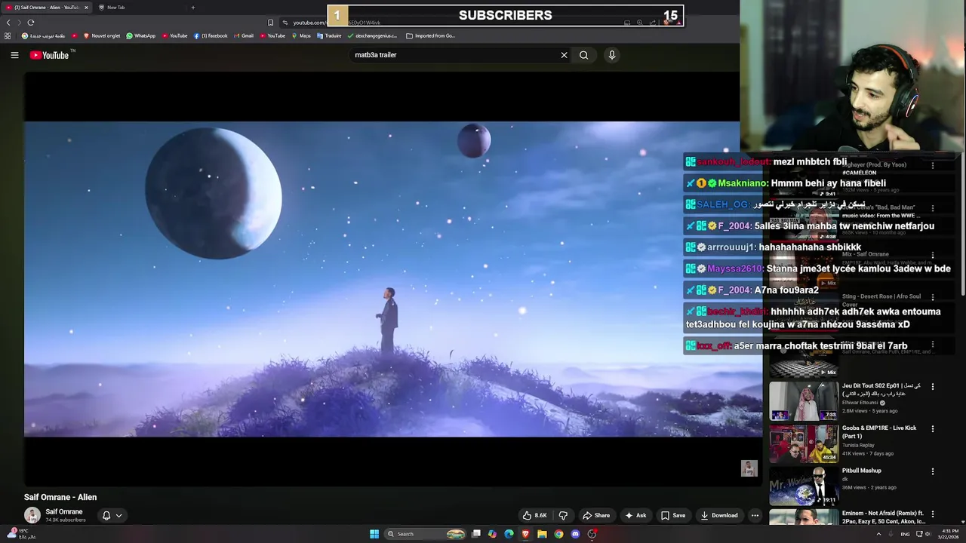Open Eminem - Not Afraid (Remix) title
966x543 pixels.
884,517
